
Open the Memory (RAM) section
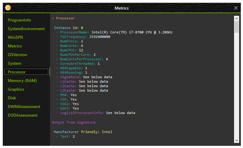point(22,81)
